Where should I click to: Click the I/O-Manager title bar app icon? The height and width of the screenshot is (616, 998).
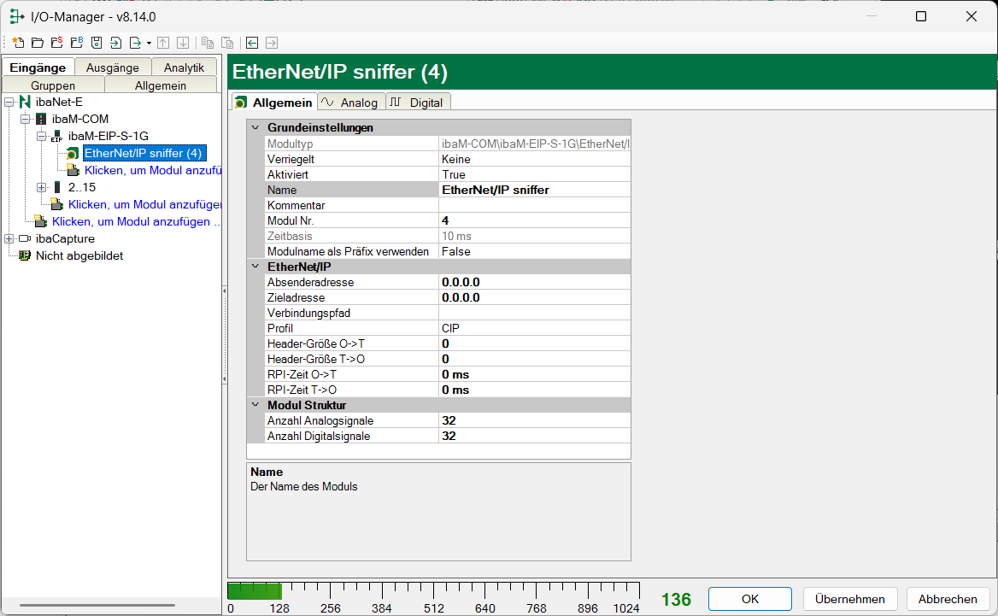16,16
